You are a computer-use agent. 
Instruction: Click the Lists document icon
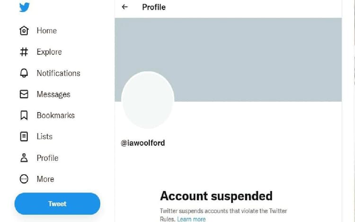[x=24, y=136]
